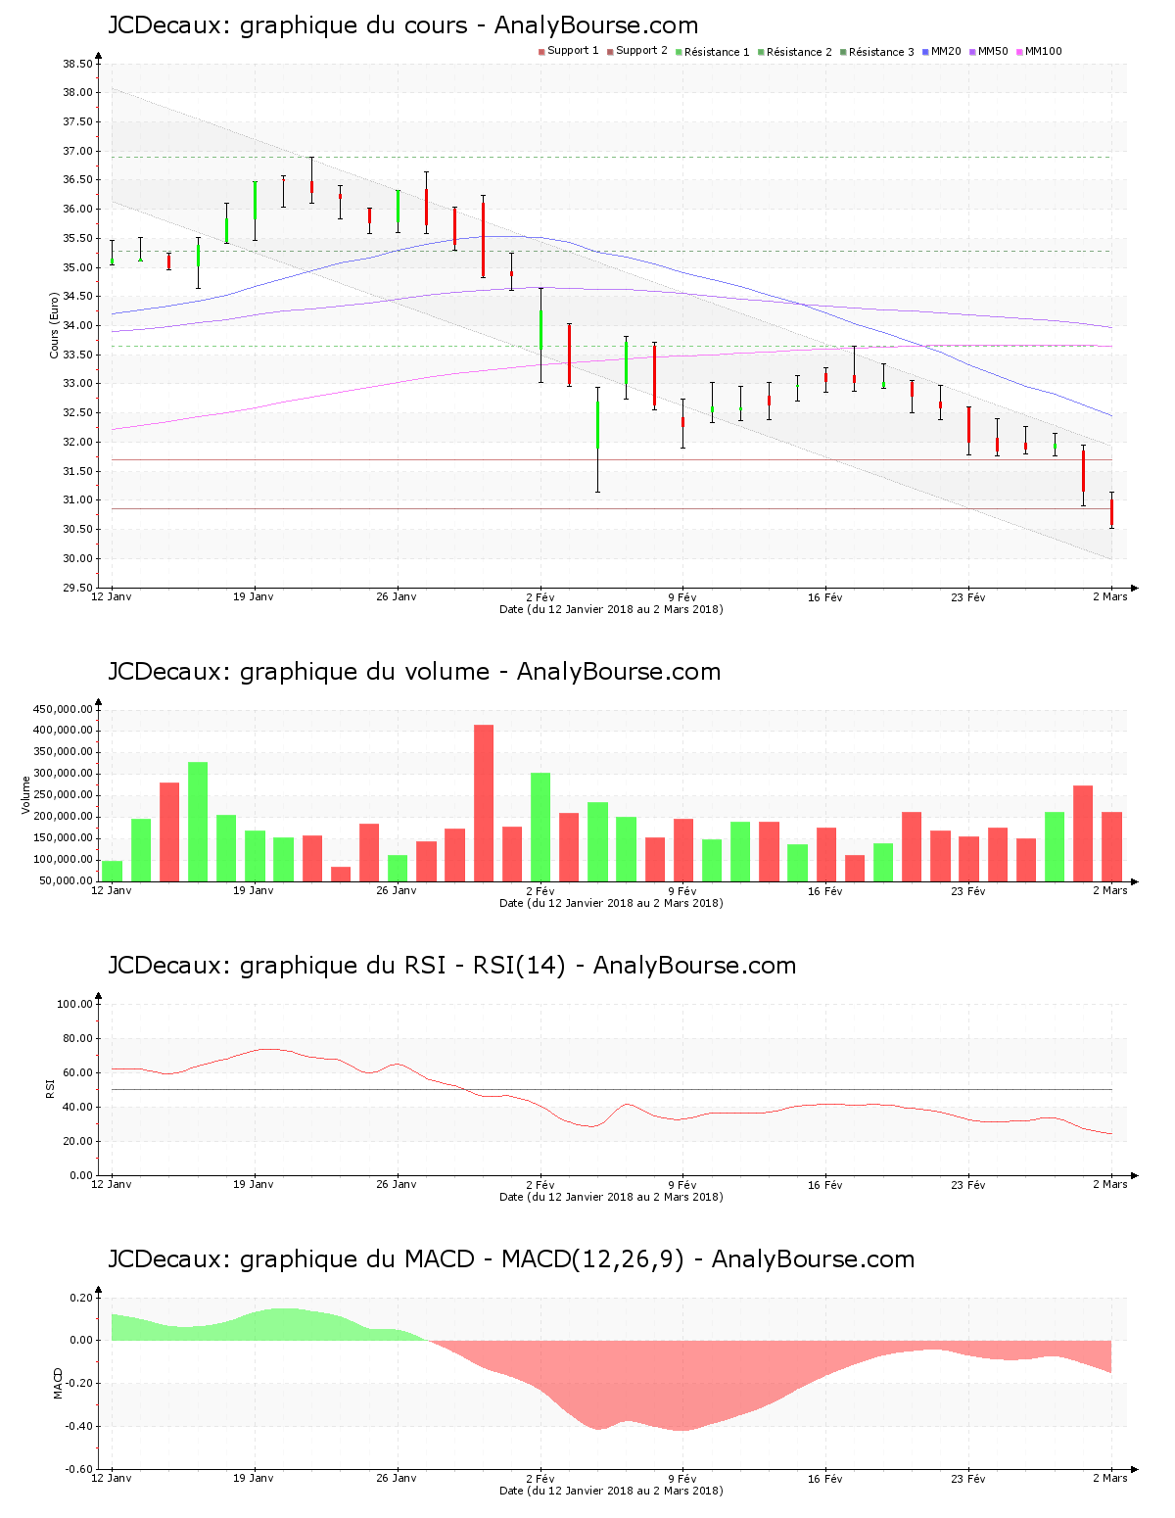Click the '35.00' price axis value
Screen dimensions: 1175x1518
coord(77,267)
